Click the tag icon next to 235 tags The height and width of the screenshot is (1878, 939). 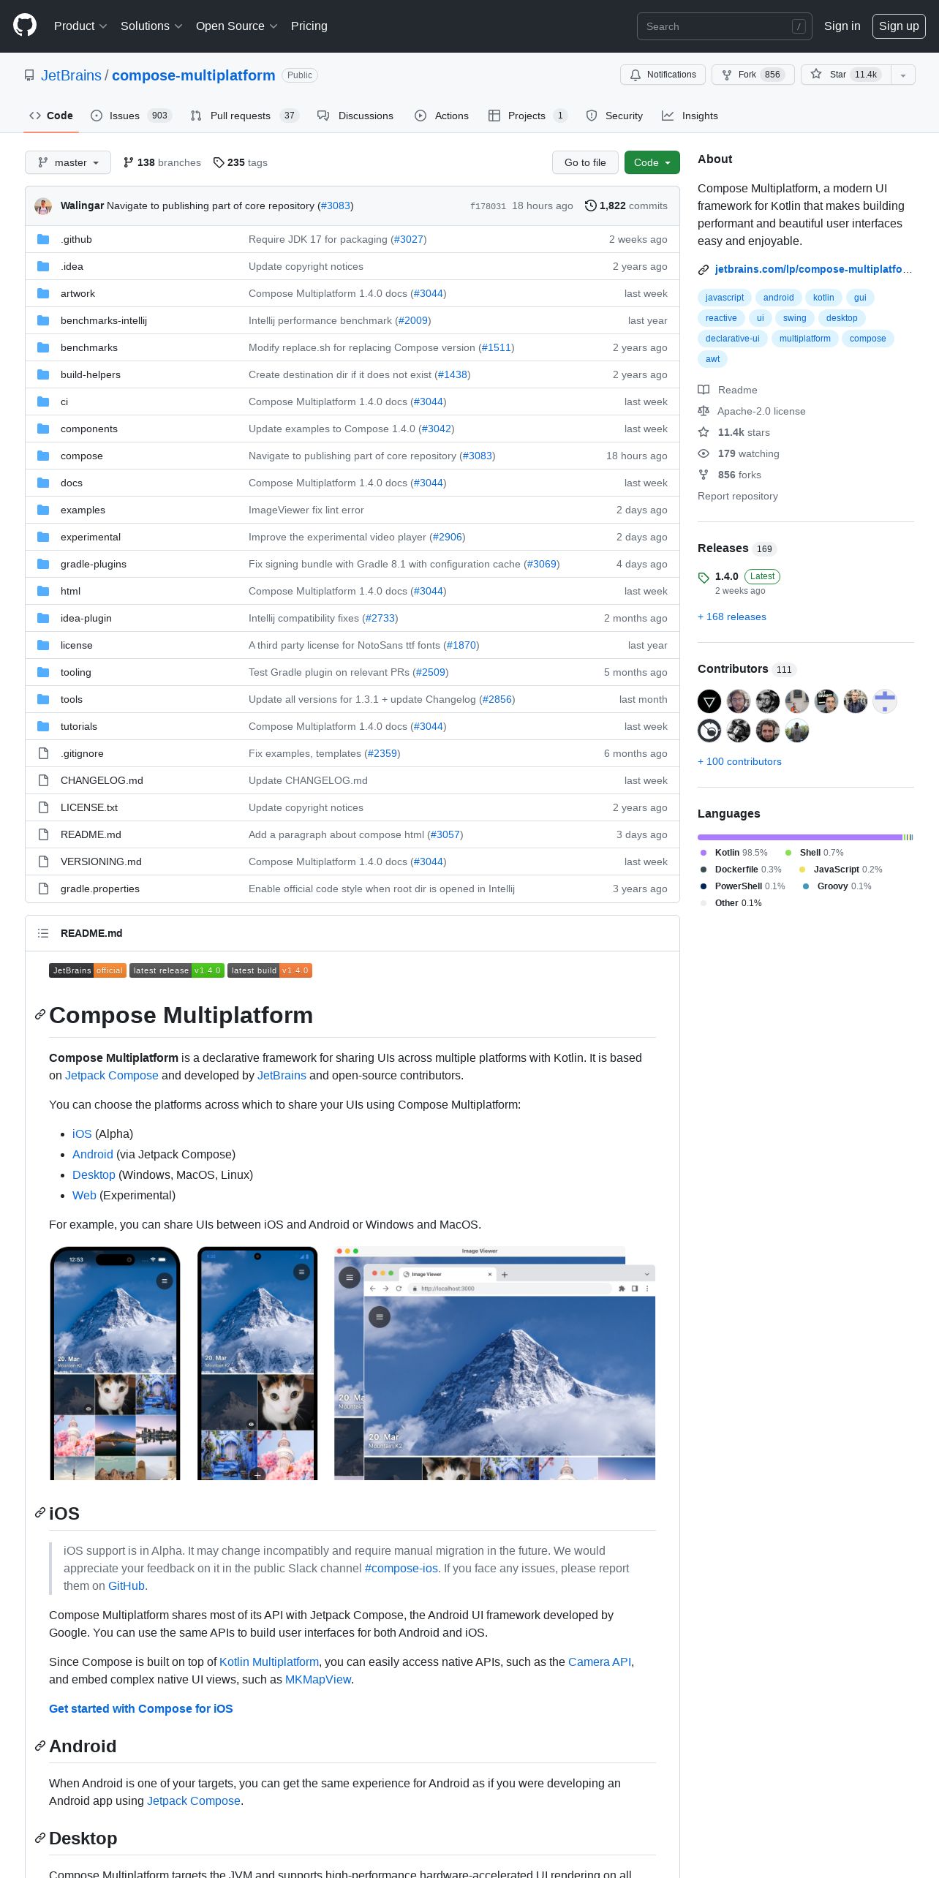(x=219, y=162)
